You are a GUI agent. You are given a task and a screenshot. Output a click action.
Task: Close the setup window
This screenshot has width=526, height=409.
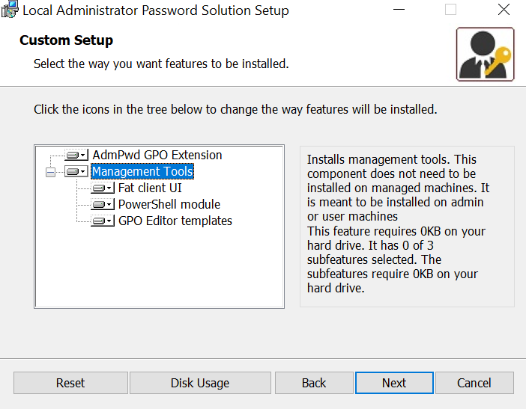(504, 10)
